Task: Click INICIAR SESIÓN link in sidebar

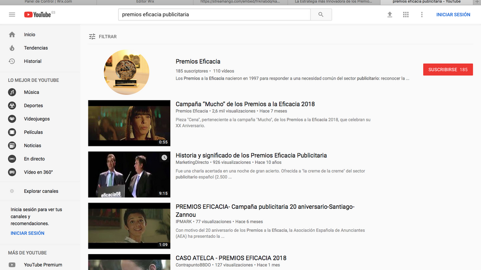Action: click(27, 233)
